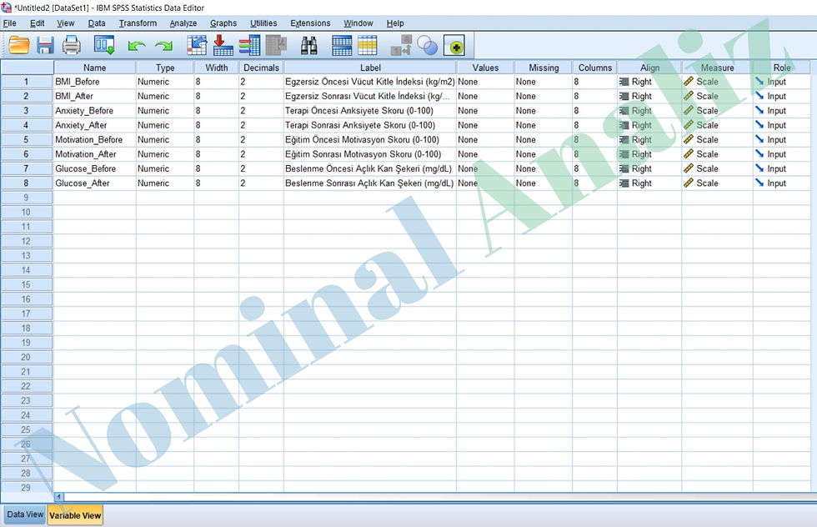Open the Window menu
Viewport: 817px width, 527px height.
[x=358, y=23]
